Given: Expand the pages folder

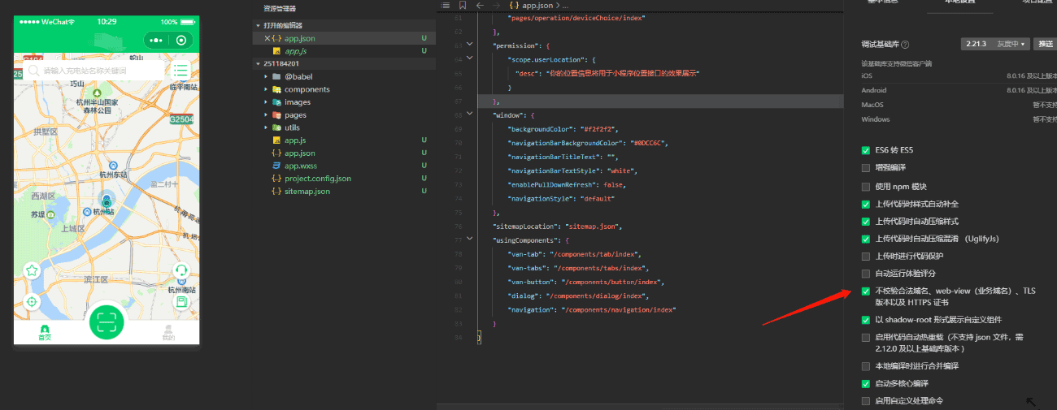Looking at the screenshot, I should coord(266,115).
